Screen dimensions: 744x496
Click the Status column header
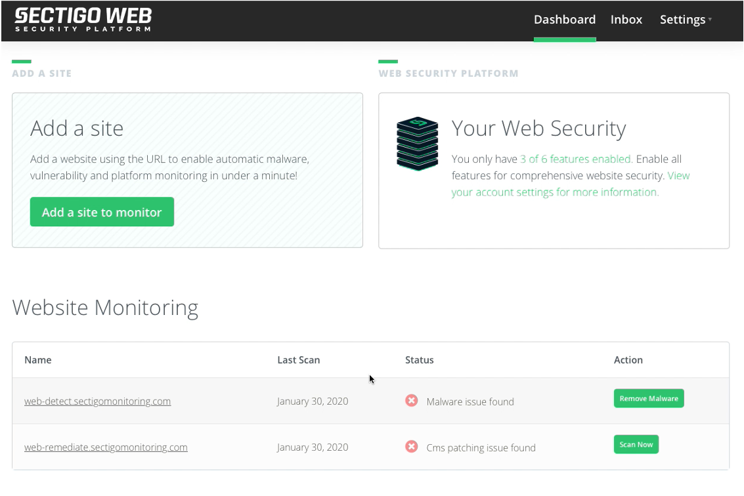click(419, 360)
